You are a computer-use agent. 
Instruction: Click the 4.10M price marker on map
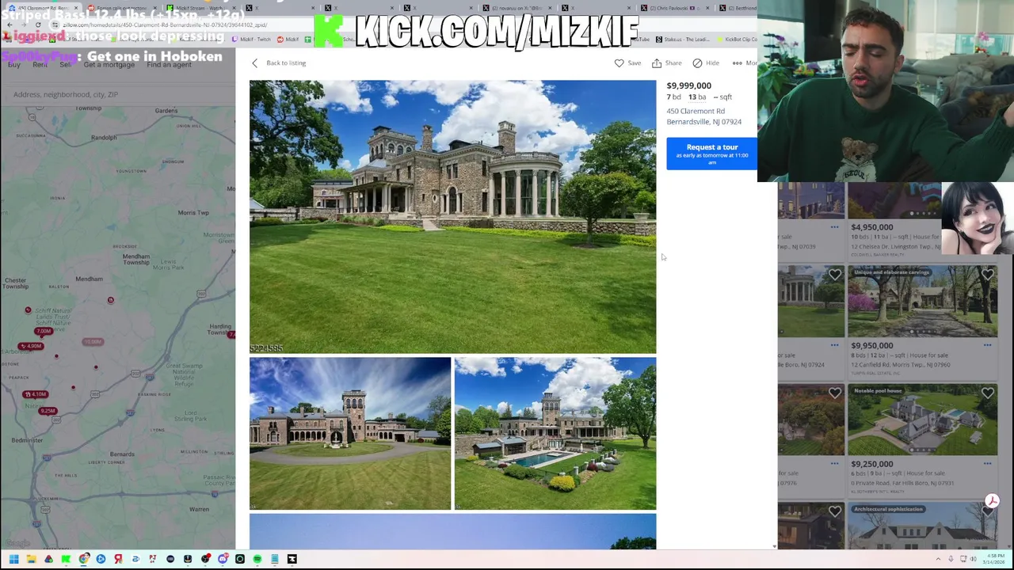click(36, 394)
